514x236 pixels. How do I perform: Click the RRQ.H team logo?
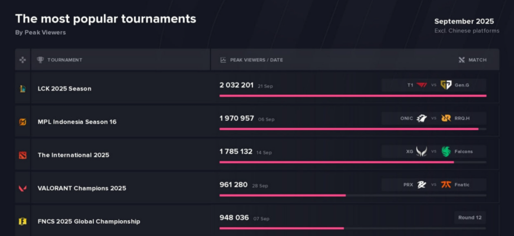pos(446,119)
